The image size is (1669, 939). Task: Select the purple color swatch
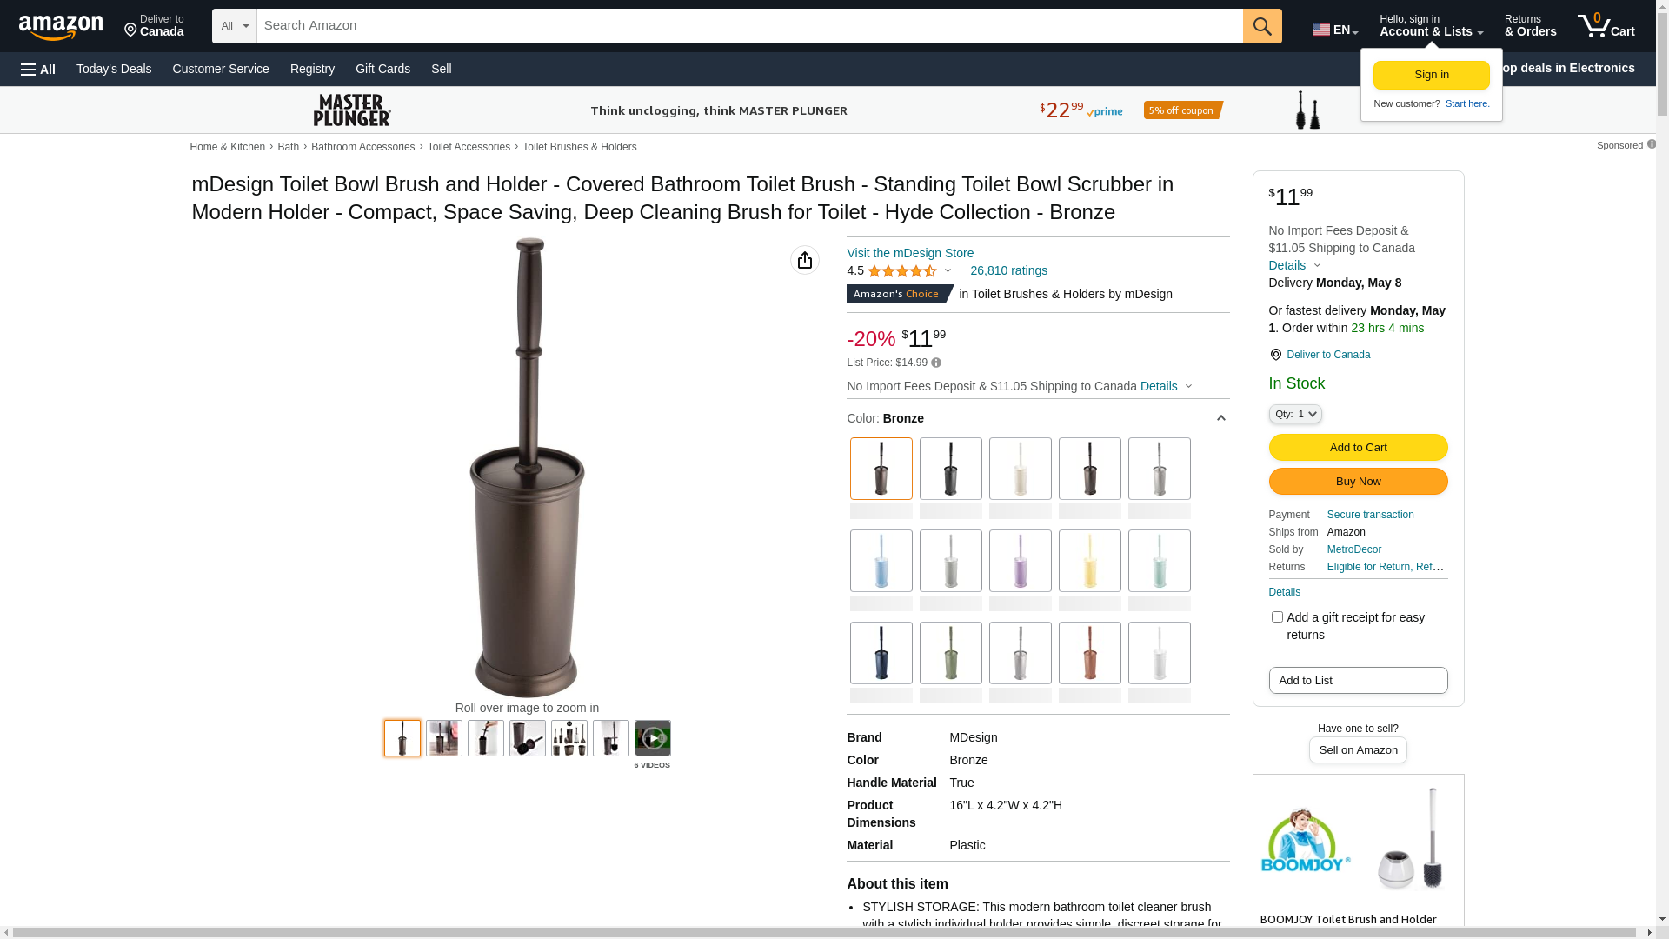click(x=1021, y=561)
